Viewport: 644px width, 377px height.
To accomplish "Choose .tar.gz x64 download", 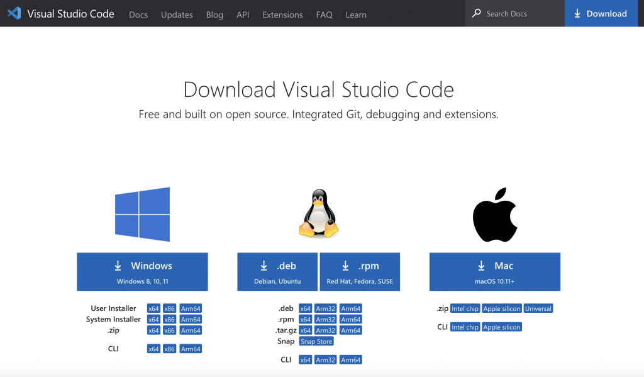I will (x=305, y=330).
